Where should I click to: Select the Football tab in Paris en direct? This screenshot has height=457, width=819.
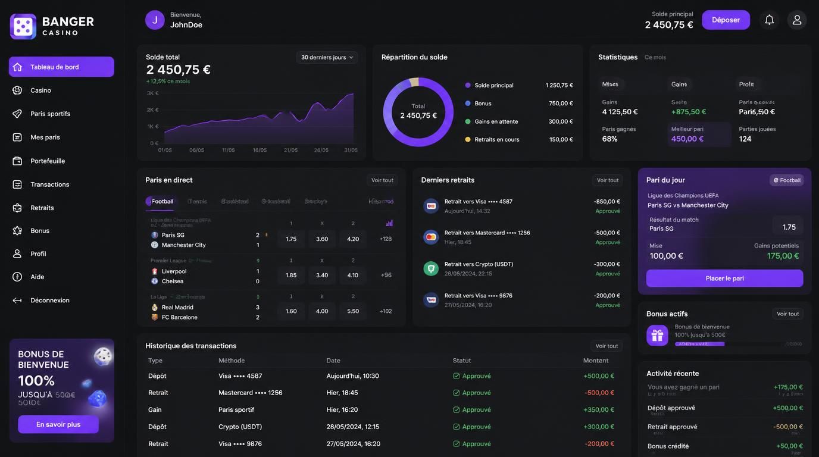tap(161, 201)
